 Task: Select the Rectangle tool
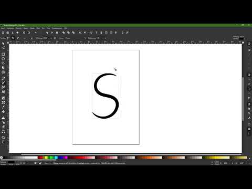pos(3,54)
